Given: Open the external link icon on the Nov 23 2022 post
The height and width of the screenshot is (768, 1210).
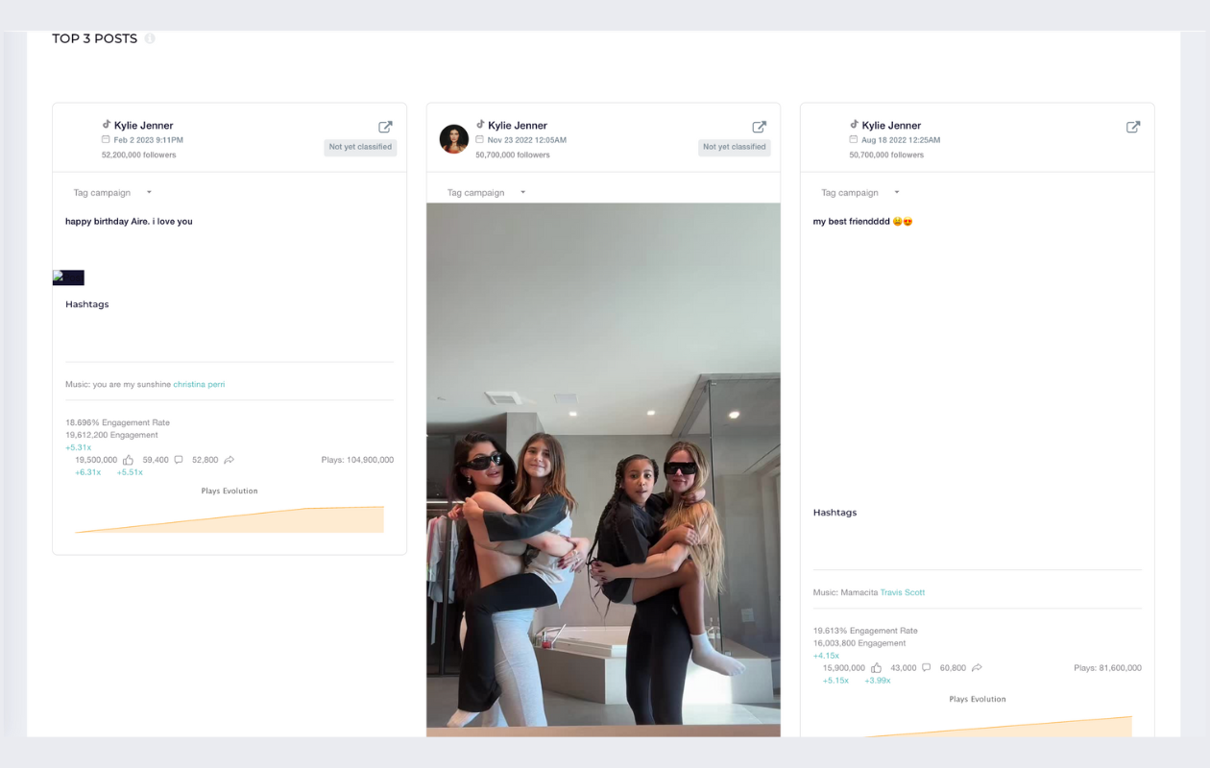Looking at the screenshot, I should pos(759,127).
